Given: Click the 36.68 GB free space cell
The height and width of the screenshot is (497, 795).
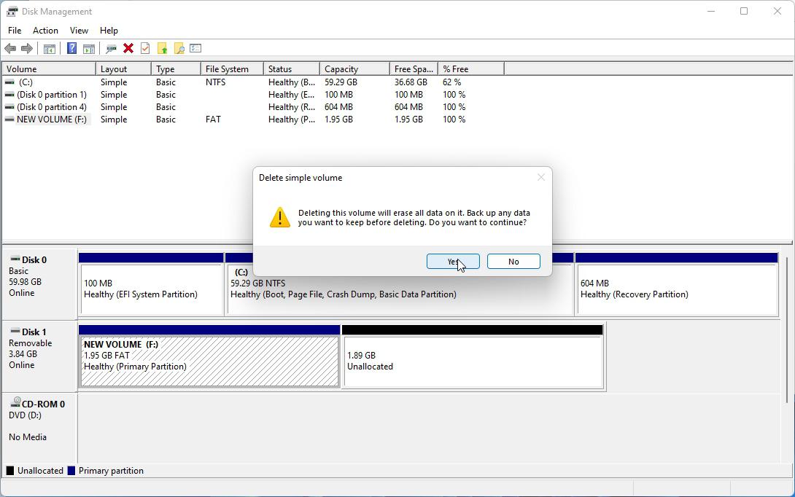Looking at the screenshot, I should coord(411,82).
